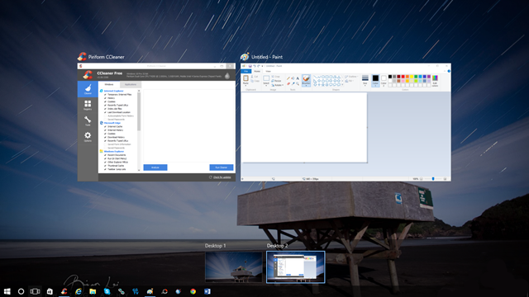
Task: Select the Magnifier tool in Paint
Action: (x=298, y=83)
